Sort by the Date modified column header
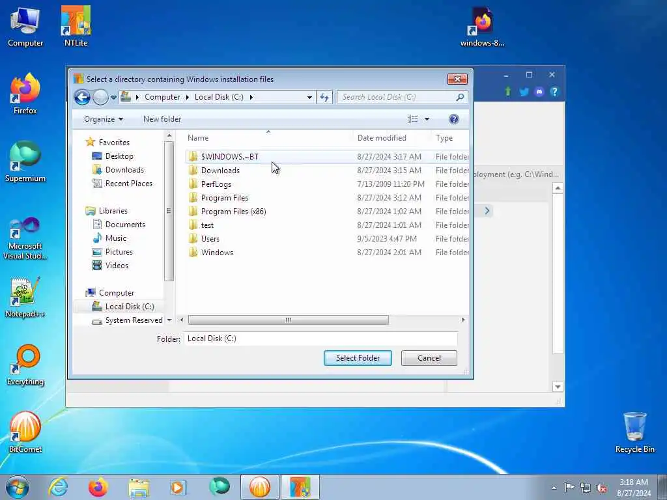667x500 pixels. point(382,138)
